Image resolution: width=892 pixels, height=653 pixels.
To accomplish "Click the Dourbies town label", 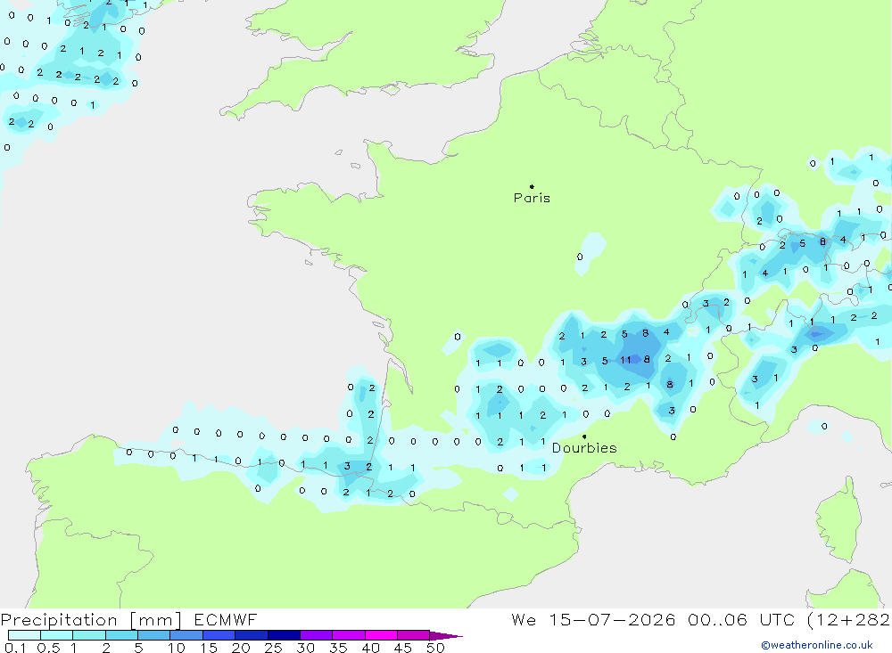I will pyautogui.click(x=584, y=448).
